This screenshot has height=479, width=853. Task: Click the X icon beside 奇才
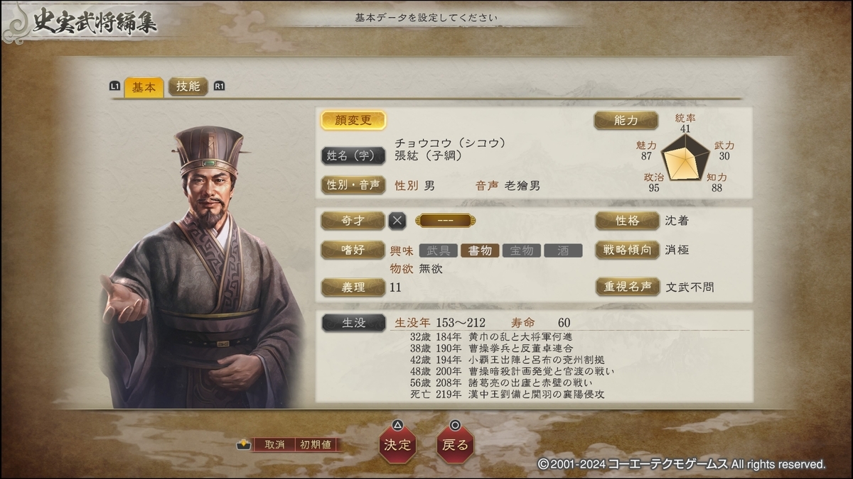pos(397,221)
